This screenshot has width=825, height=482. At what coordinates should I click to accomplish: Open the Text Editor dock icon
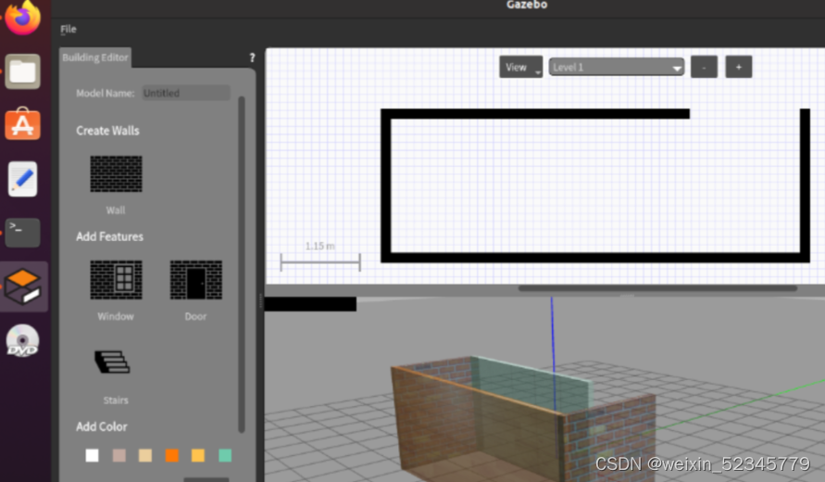(x=22, y=179)
